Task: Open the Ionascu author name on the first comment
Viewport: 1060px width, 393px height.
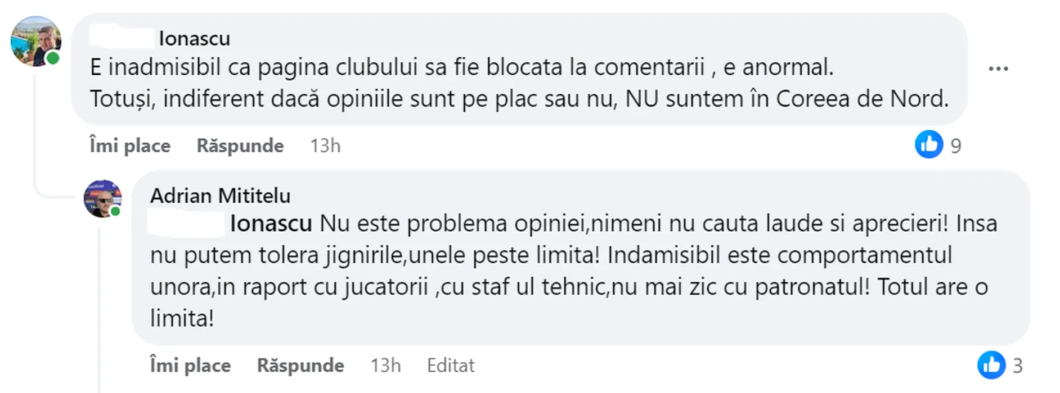Action: pyautogui.click(x=194, y=39)
